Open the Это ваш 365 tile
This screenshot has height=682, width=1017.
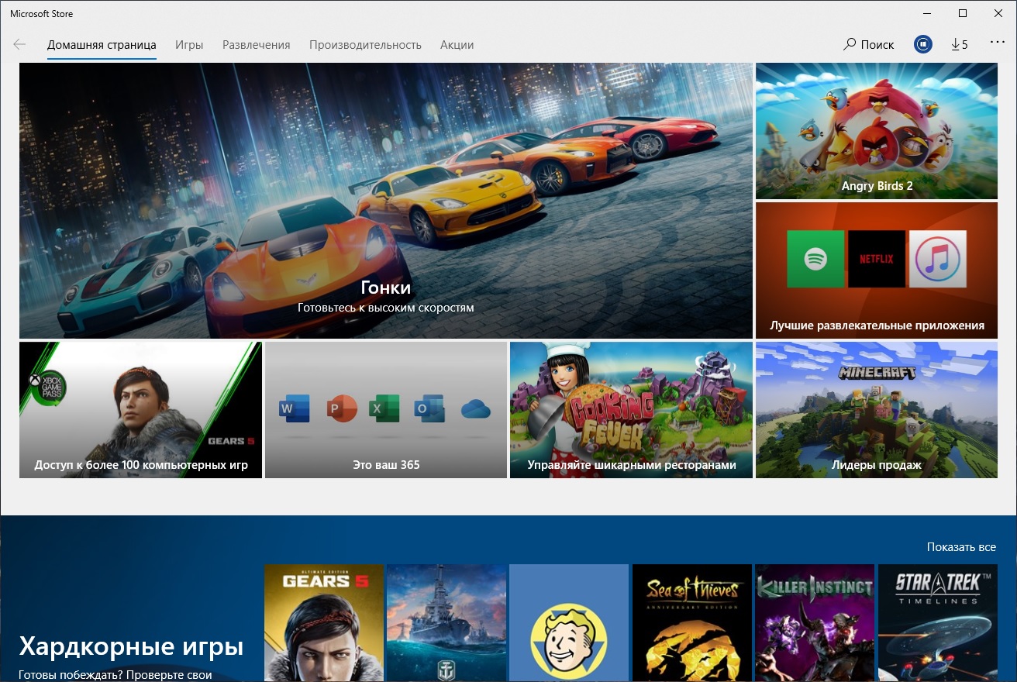click(386, 410)
